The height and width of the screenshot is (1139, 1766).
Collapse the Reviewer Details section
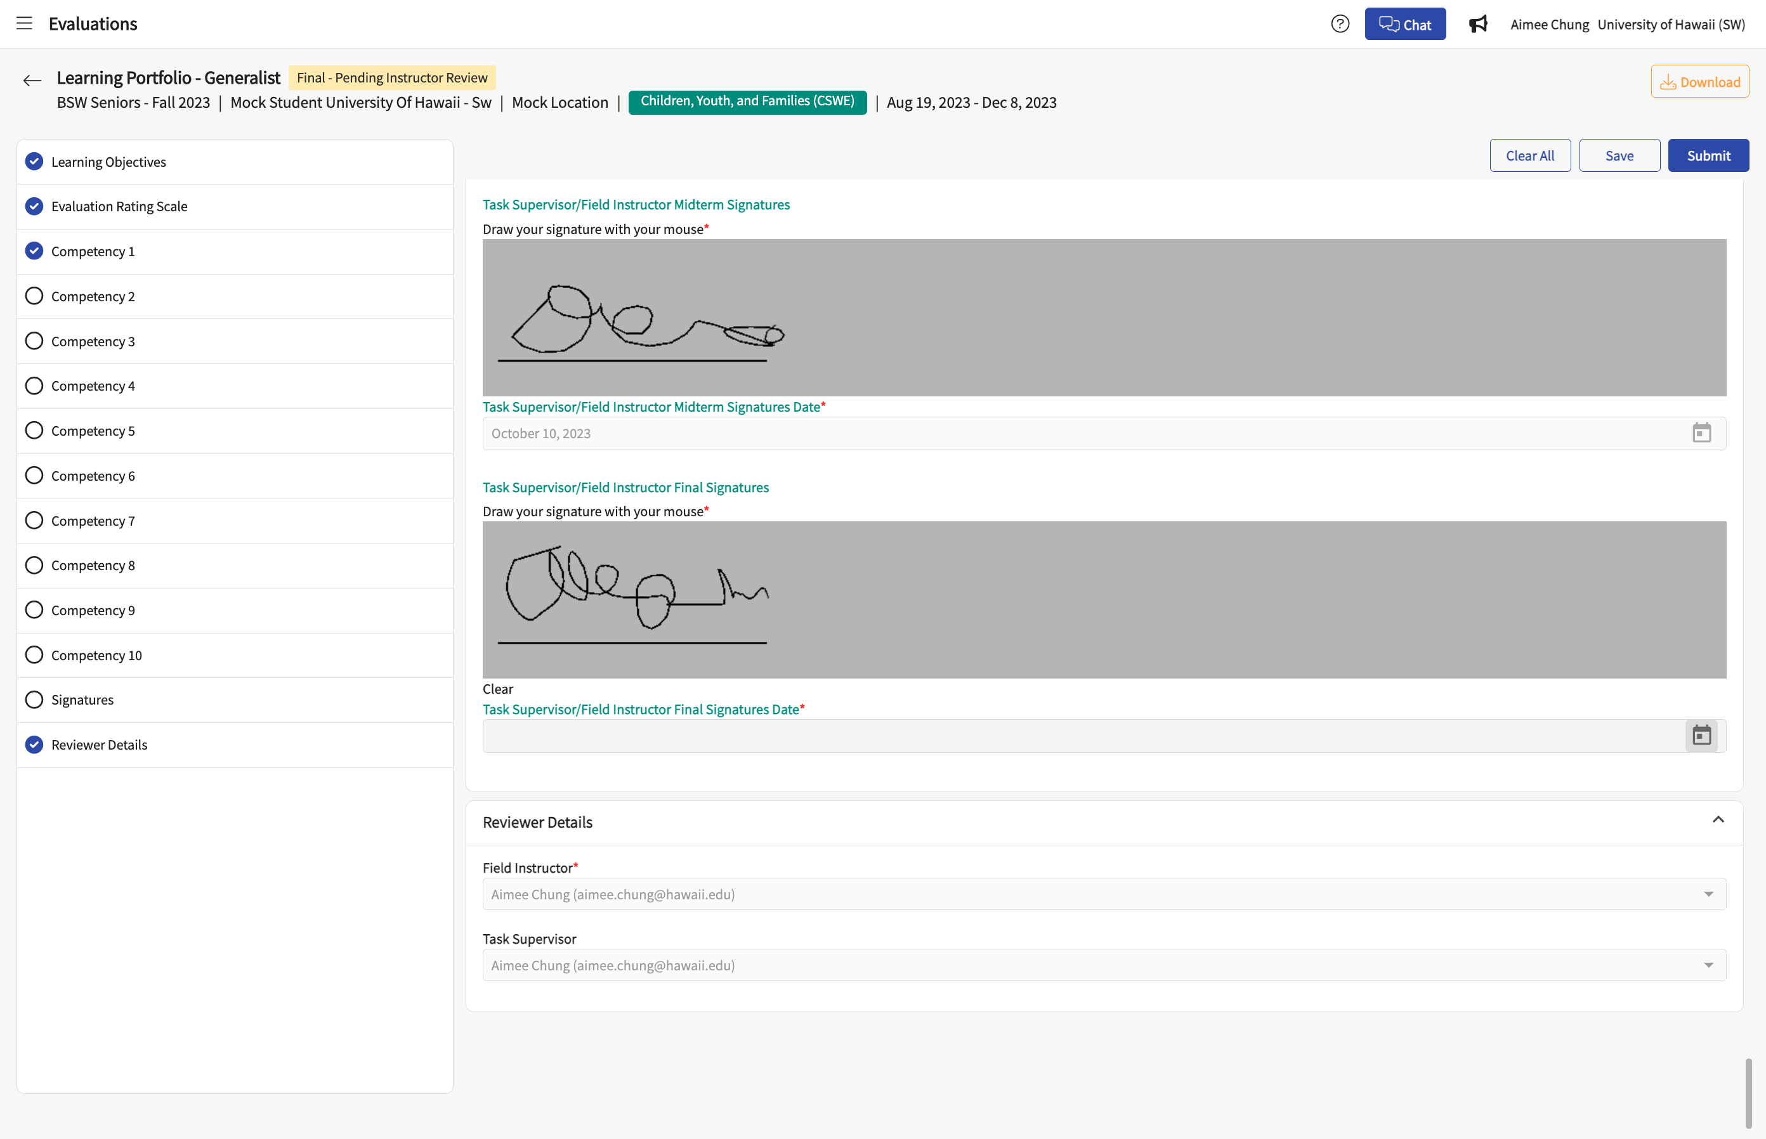[x=1718, y=819]
